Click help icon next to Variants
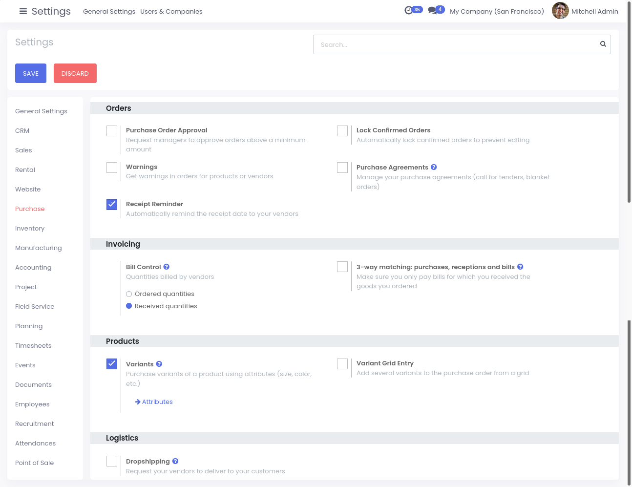632x487 pixels. click(x=159, y=364)
